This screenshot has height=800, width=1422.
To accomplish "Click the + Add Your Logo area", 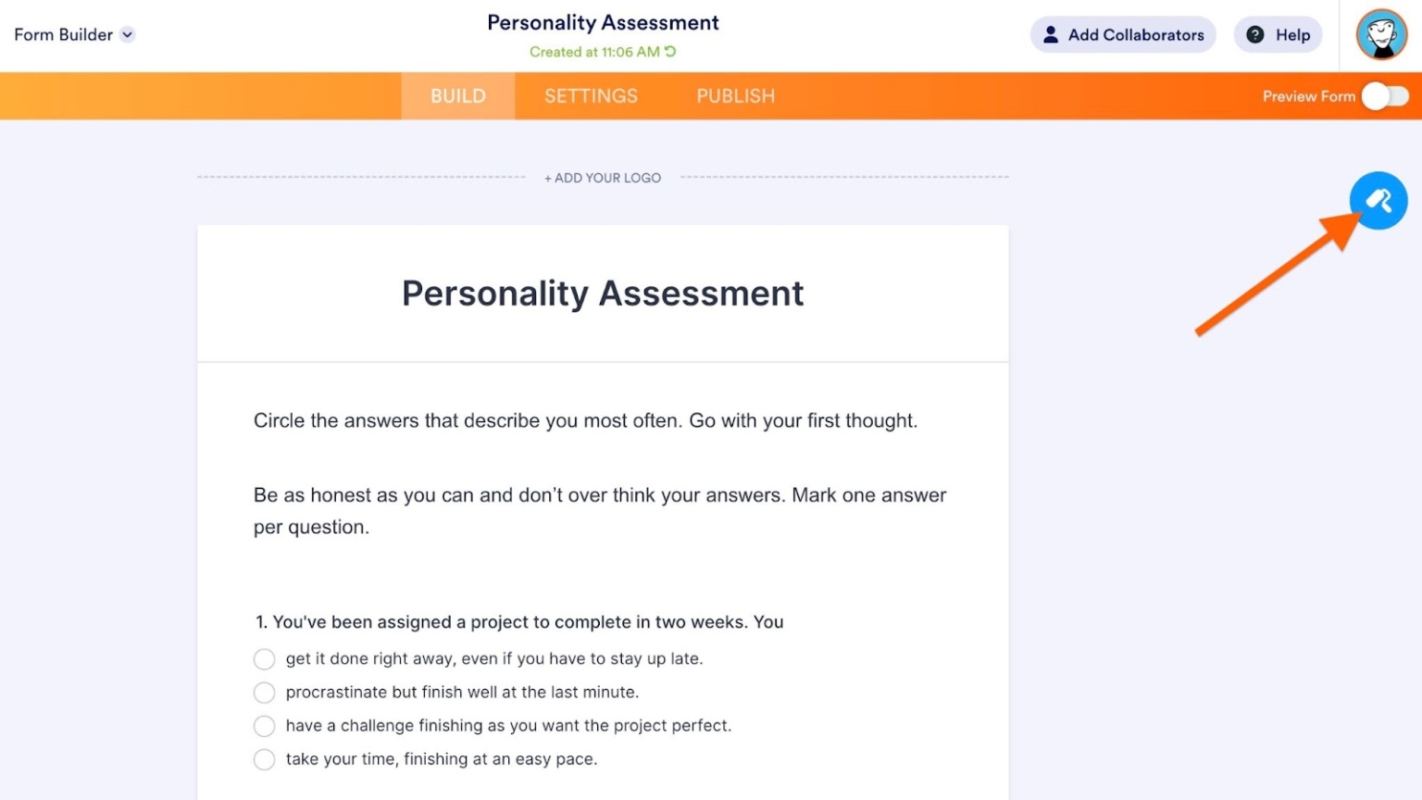I will (602, 177).
